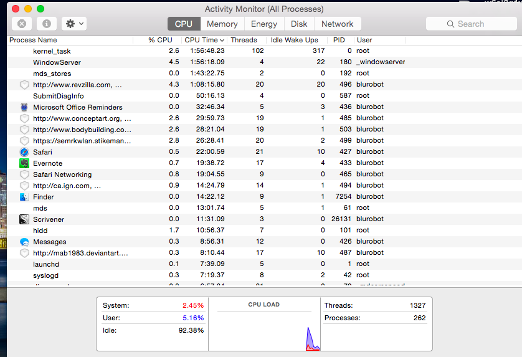The height and width of the screenshot is (357, 522).
Task: Click the Threads count 1327
Action: click(418, 305)
